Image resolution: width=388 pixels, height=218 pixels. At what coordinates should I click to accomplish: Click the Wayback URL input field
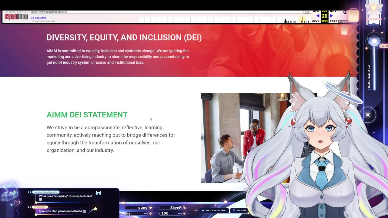[166, 12]
